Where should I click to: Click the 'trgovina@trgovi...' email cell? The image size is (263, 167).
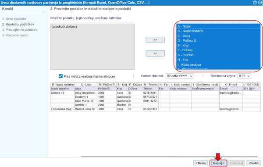point(231,93)
